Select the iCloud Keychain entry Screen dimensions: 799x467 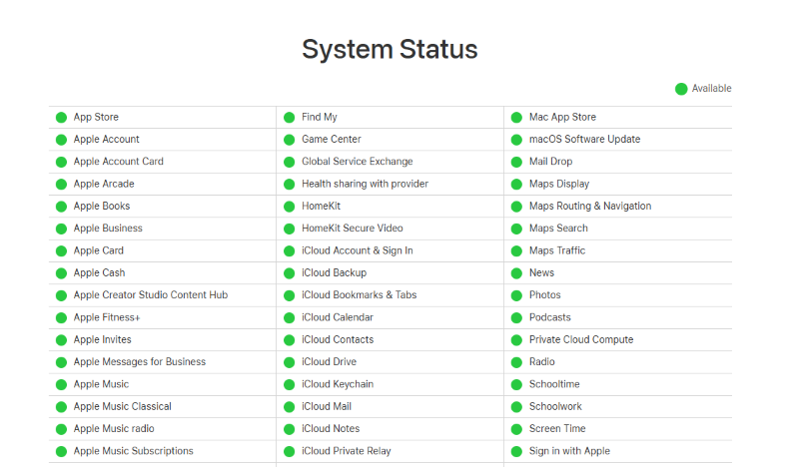point(338,384)
